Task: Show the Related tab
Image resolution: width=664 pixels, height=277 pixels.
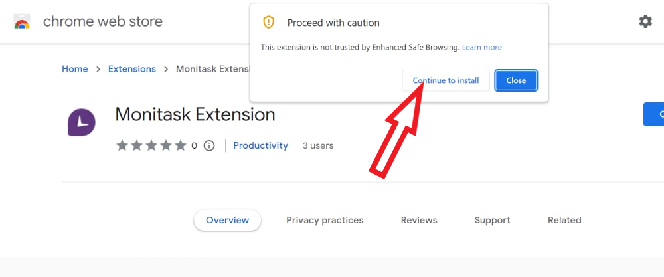Action: pos(564,221)
